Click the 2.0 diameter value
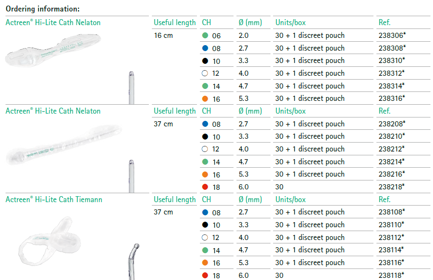The width and height of the screenshot is (433, 280). tap(243, 35)
